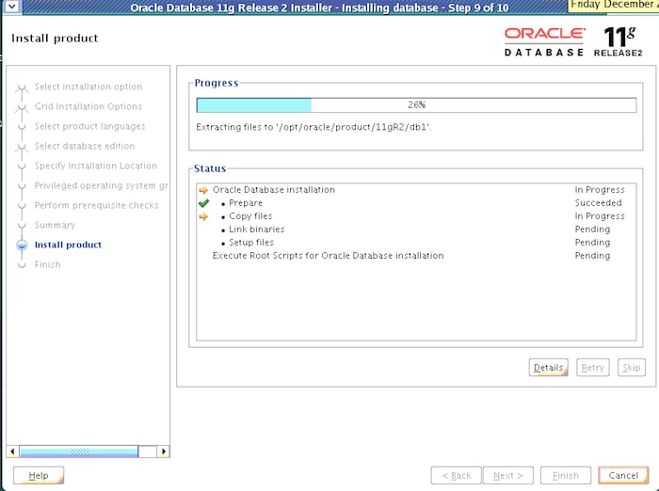Viewport: 659px width, 491px height.
Task: Open the window menu arrow in title bar
Action: coord(11,6)
